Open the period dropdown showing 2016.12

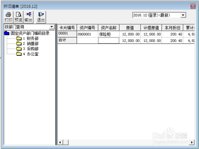pyautogui.click(x=183, y=15)
